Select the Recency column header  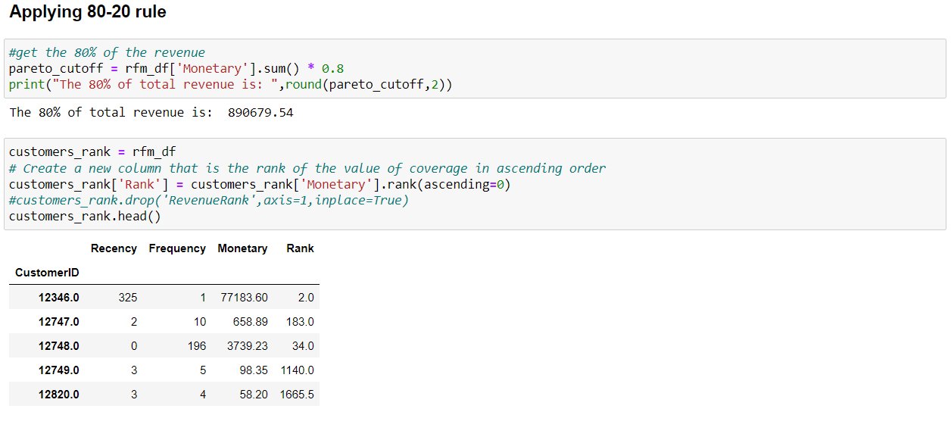pyautogui.click(x=114, y=248)
